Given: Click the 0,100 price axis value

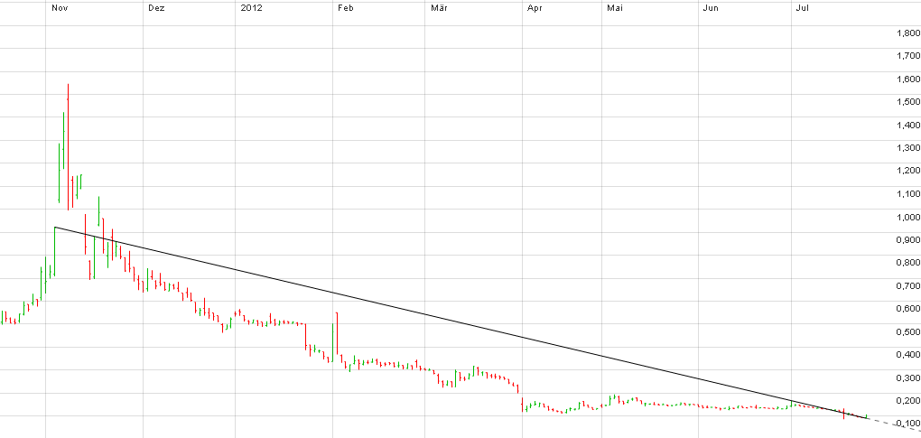Looking at the screenshot, I should pos(908,424).
